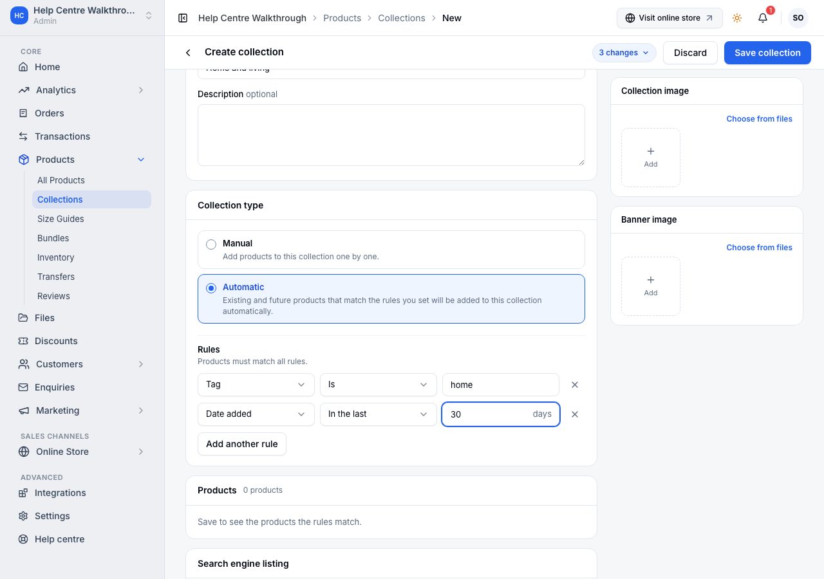Select the Manual collection type

click(x=391, y=250)
